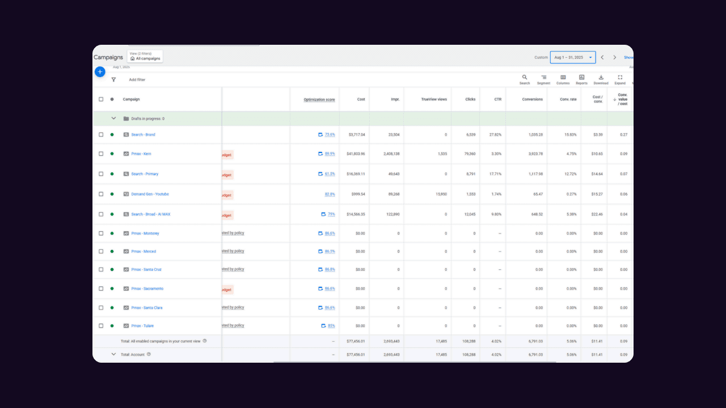Click the Search - Brand 27.82% CTR cell
Viewport: 726px width, 408px height.
495,135
